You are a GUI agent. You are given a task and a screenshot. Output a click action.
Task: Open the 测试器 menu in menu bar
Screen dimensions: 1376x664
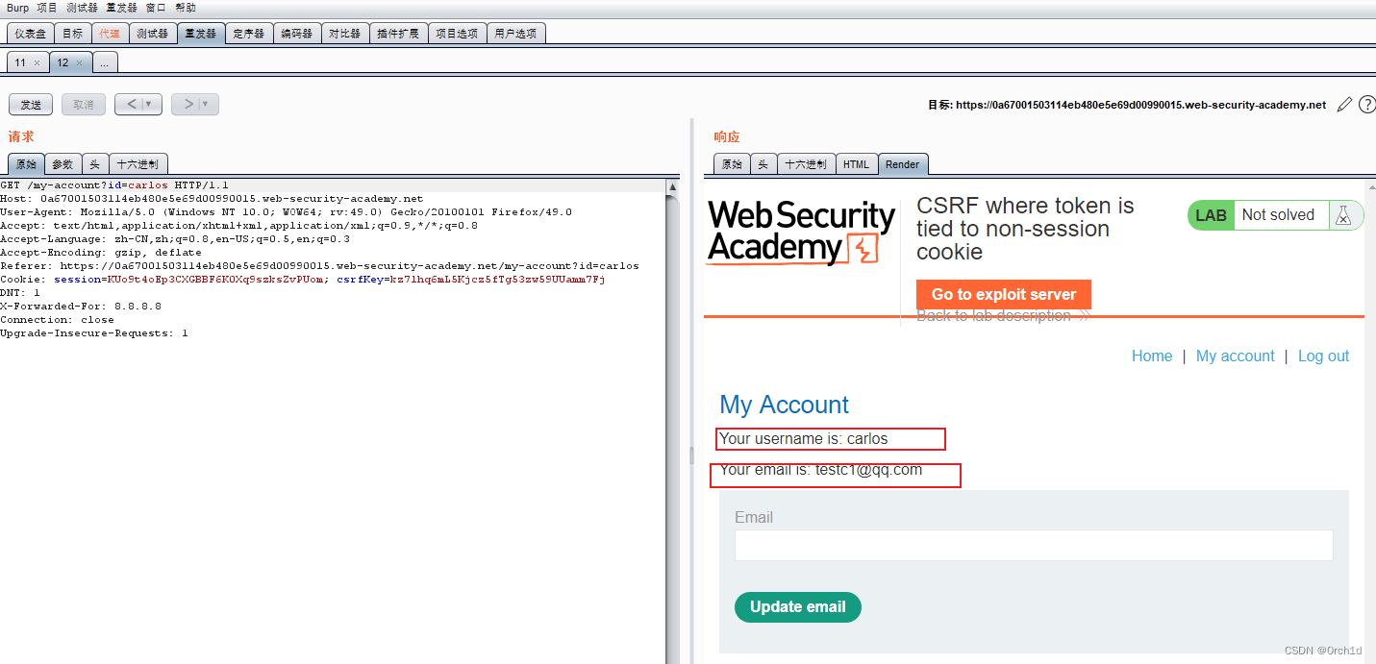pyautogui.click(x=82, y=8)
